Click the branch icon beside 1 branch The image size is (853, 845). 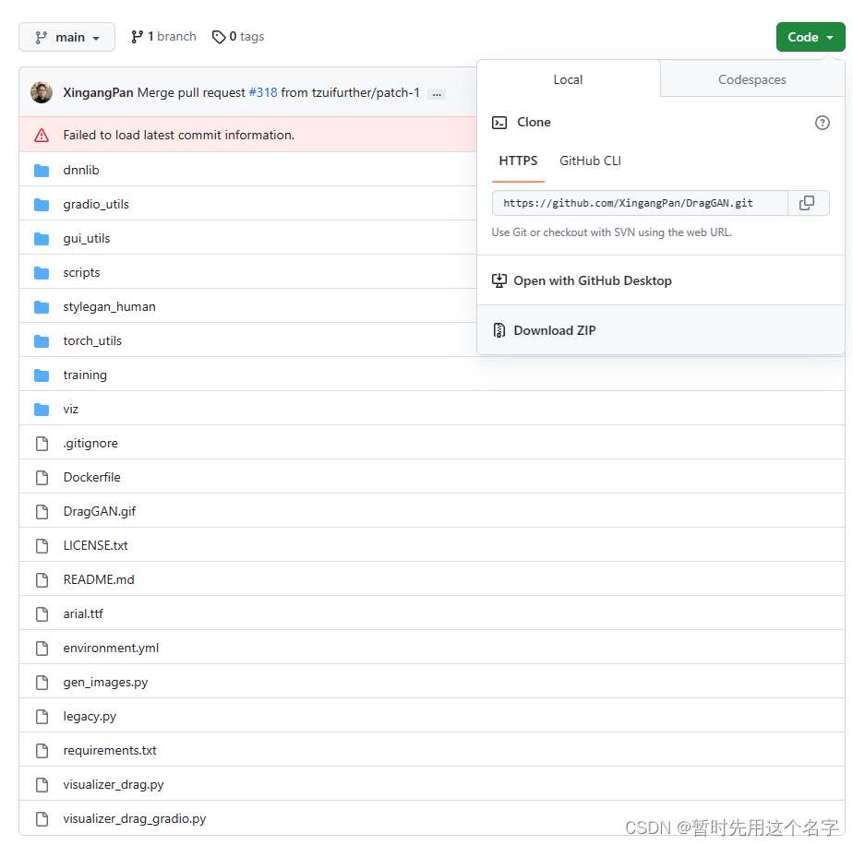point(137,37)
